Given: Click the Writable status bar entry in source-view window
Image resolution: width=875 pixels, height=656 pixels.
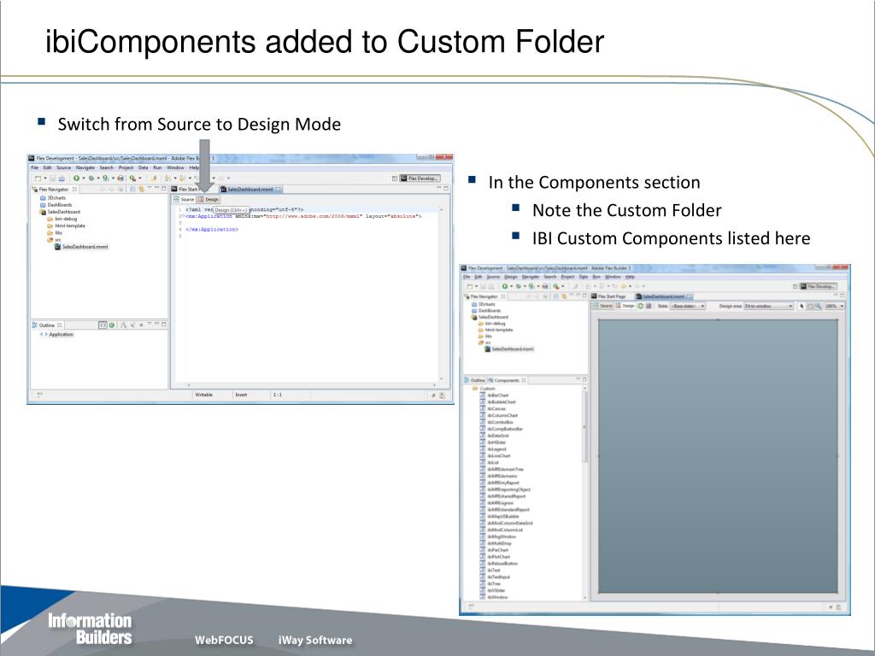Looking at the screenshot, I should (x=204, y=395).
